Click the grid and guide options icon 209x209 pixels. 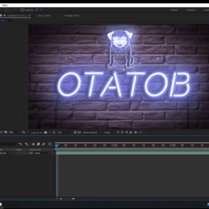pyautogui.click(x=23, y=132)
